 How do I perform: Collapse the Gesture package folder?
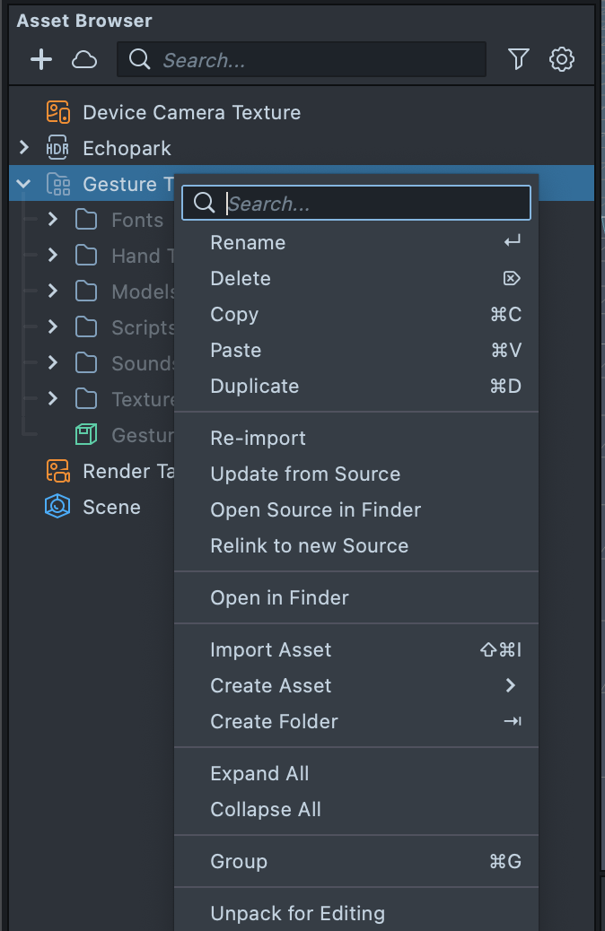point(24,184)
